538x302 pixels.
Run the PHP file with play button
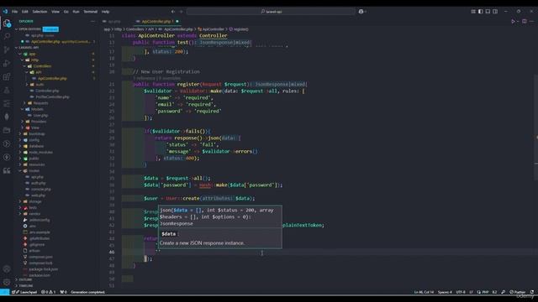click(514, 21)
